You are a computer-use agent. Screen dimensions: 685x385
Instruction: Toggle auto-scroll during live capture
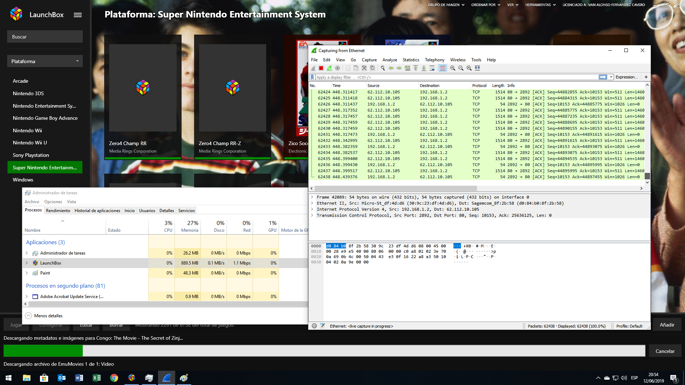432,68
